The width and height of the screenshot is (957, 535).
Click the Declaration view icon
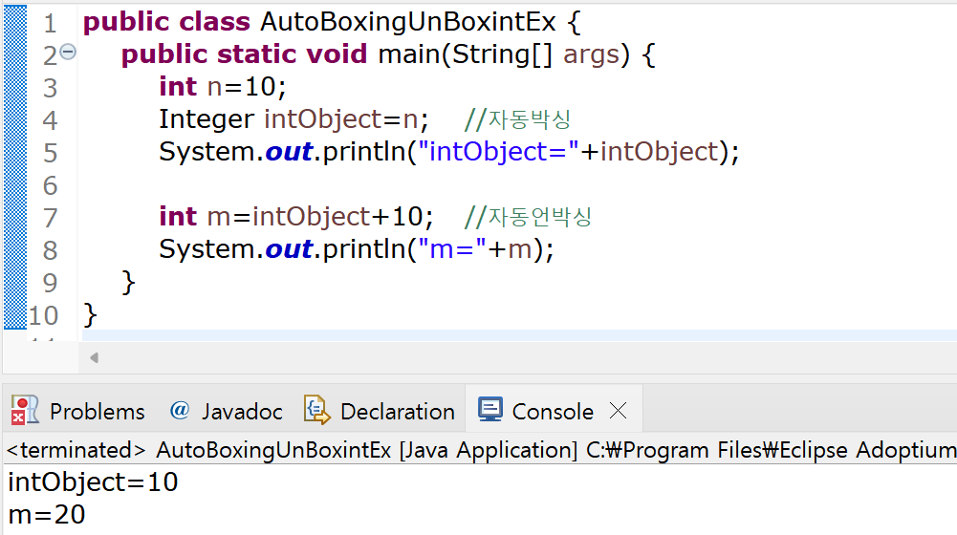point(316,410)
